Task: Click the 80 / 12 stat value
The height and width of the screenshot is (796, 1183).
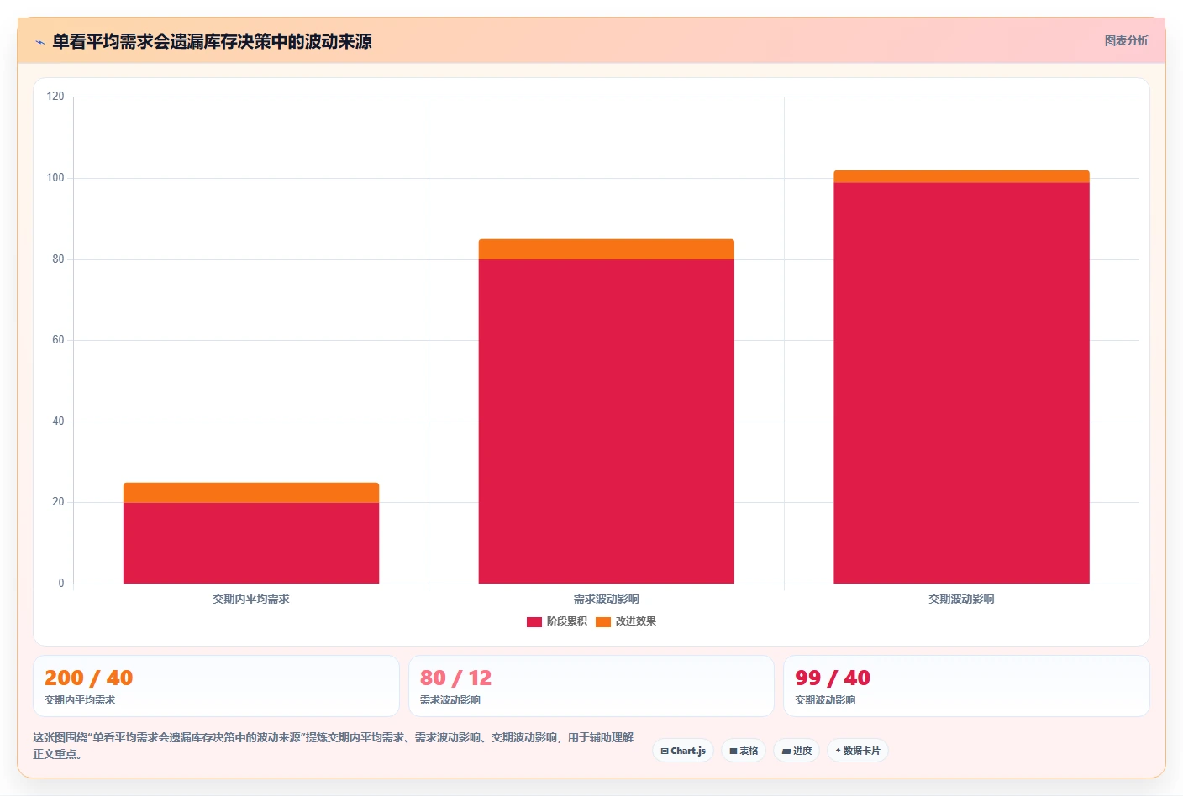Action: 455,678
